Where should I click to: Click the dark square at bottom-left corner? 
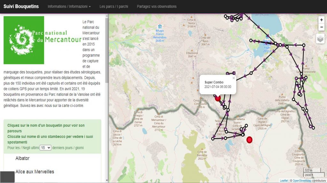7,177
